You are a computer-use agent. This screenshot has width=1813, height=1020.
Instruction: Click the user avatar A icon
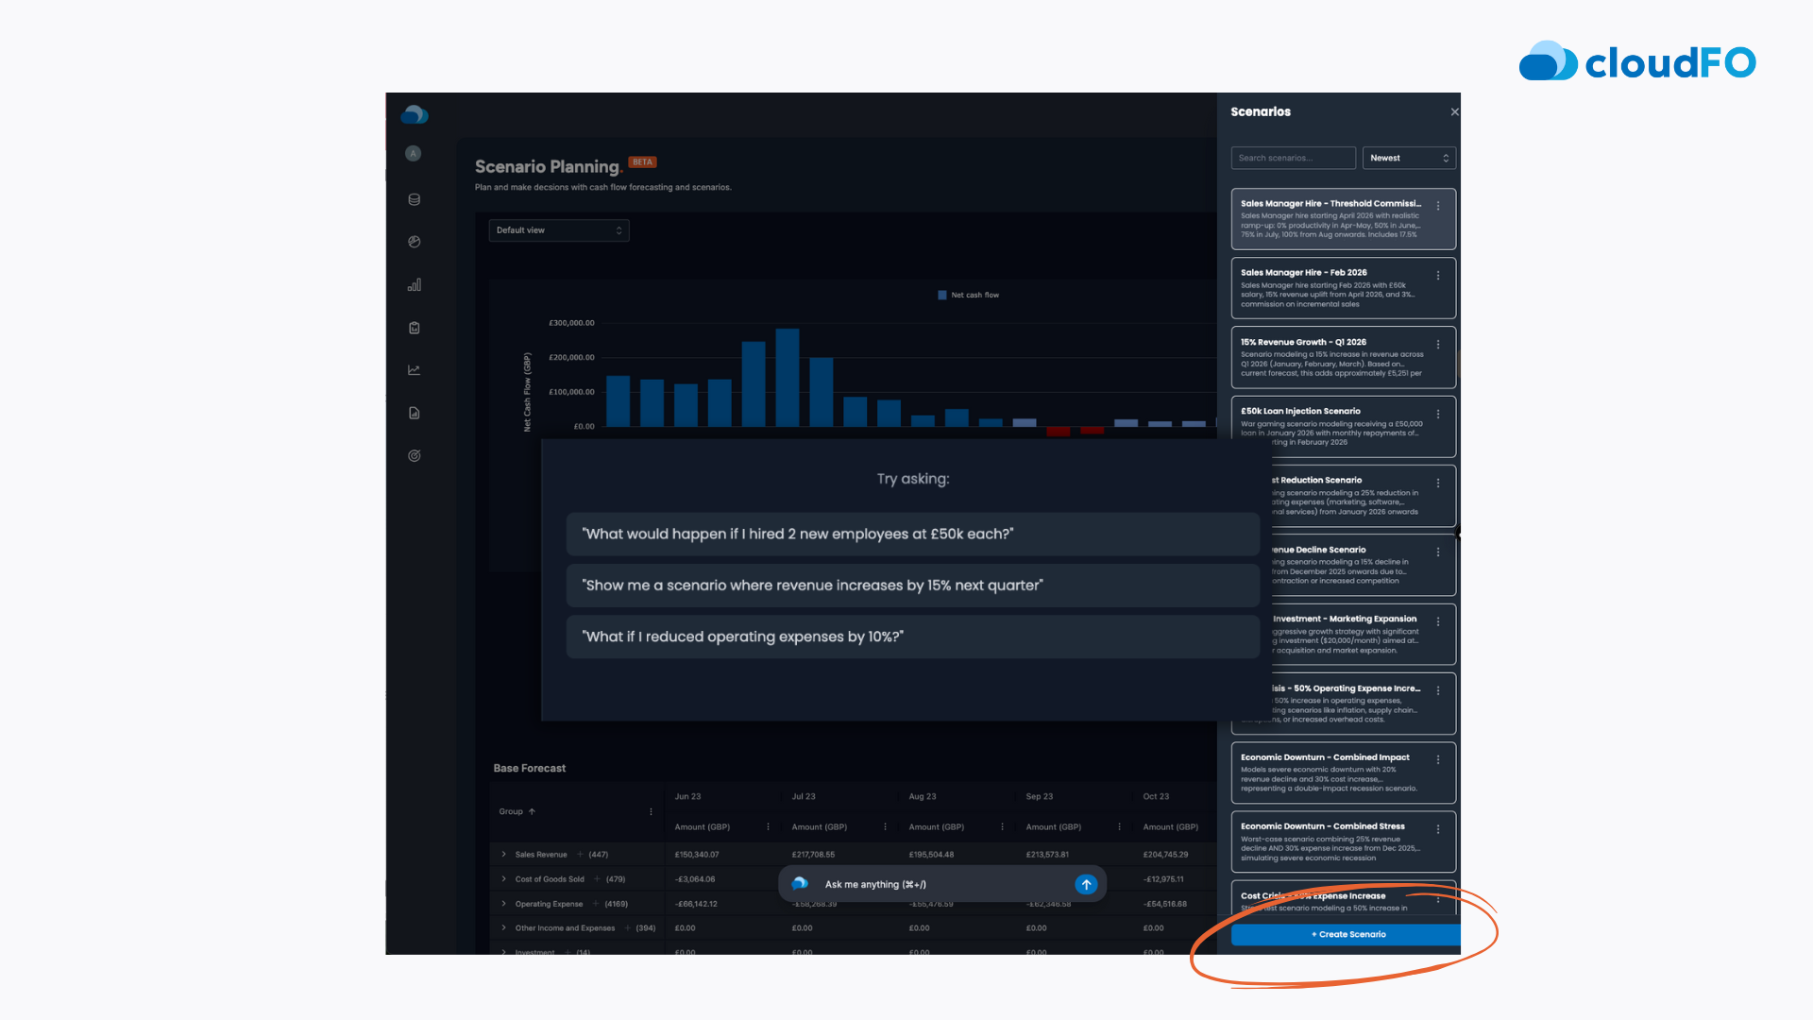414,153
